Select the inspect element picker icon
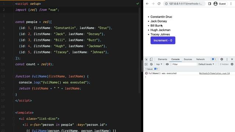This screenshot has height=132, width=235. [x=146, y=59]
